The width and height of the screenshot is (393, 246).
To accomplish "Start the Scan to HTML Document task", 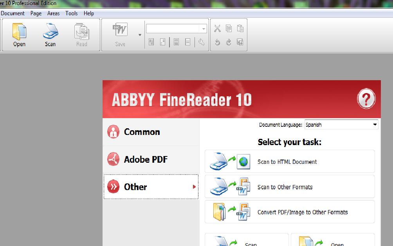I will click(290, 162).
